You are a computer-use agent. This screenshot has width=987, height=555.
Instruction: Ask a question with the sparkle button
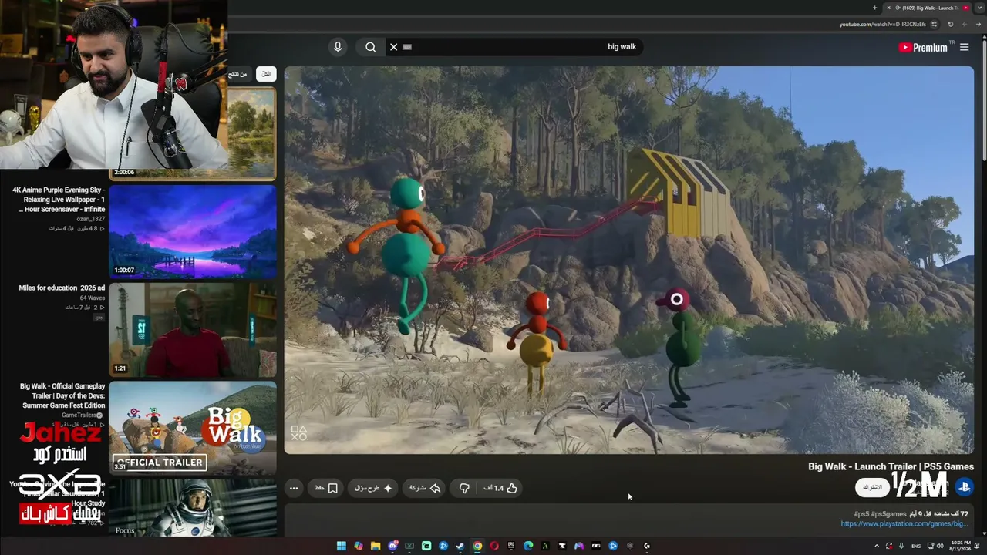pos(374,488)
